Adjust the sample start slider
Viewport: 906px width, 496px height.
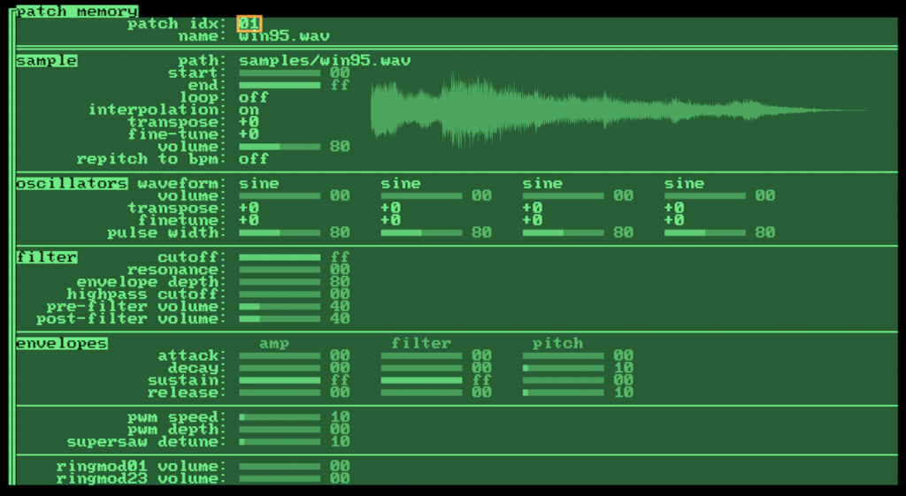[x=280, y=73]
